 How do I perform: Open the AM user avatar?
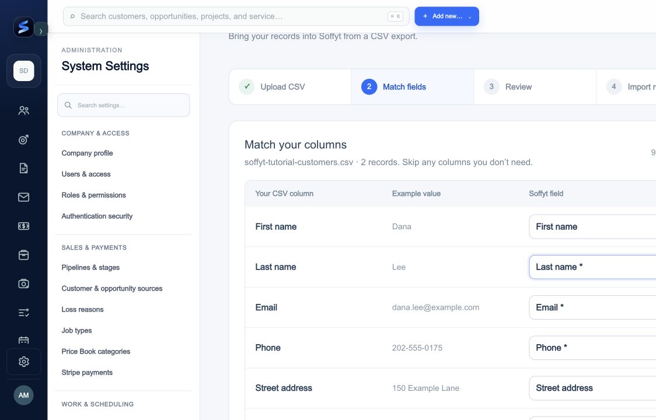pyautogui.click(x=23, y=395)
